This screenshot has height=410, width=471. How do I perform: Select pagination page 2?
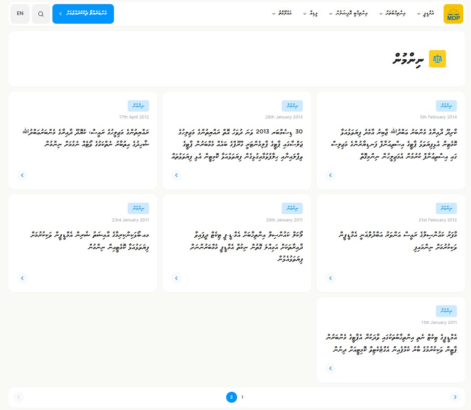point(231,397)
